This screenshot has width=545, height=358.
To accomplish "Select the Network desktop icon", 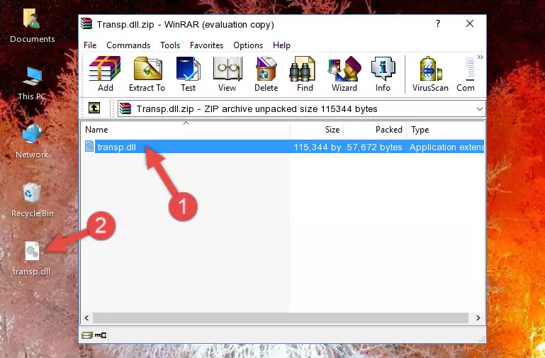I will (32, 142).
